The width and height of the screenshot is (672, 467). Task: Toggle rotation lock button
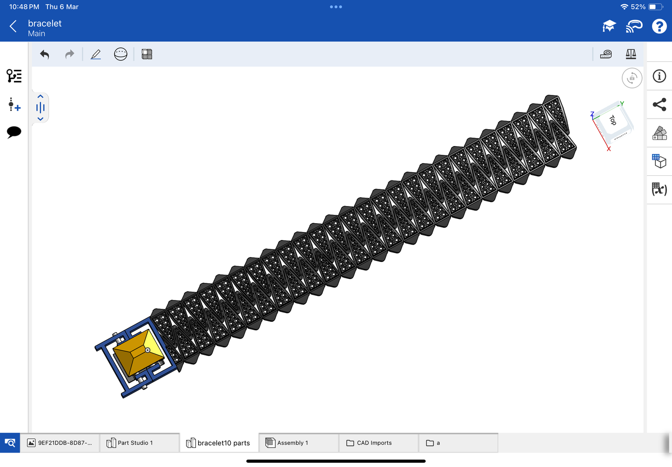click(632, 78)
